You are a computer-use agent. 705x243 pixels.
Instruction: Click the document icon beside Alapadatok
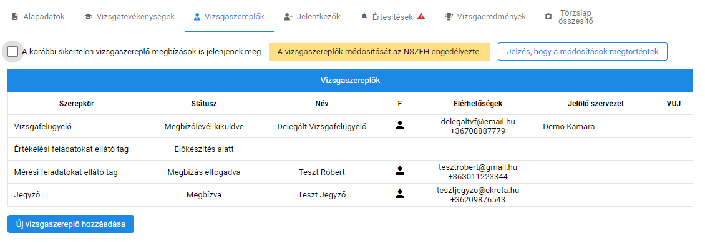[x=14, y=17]
